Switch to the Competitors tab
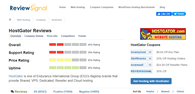 tap(68, 36)
